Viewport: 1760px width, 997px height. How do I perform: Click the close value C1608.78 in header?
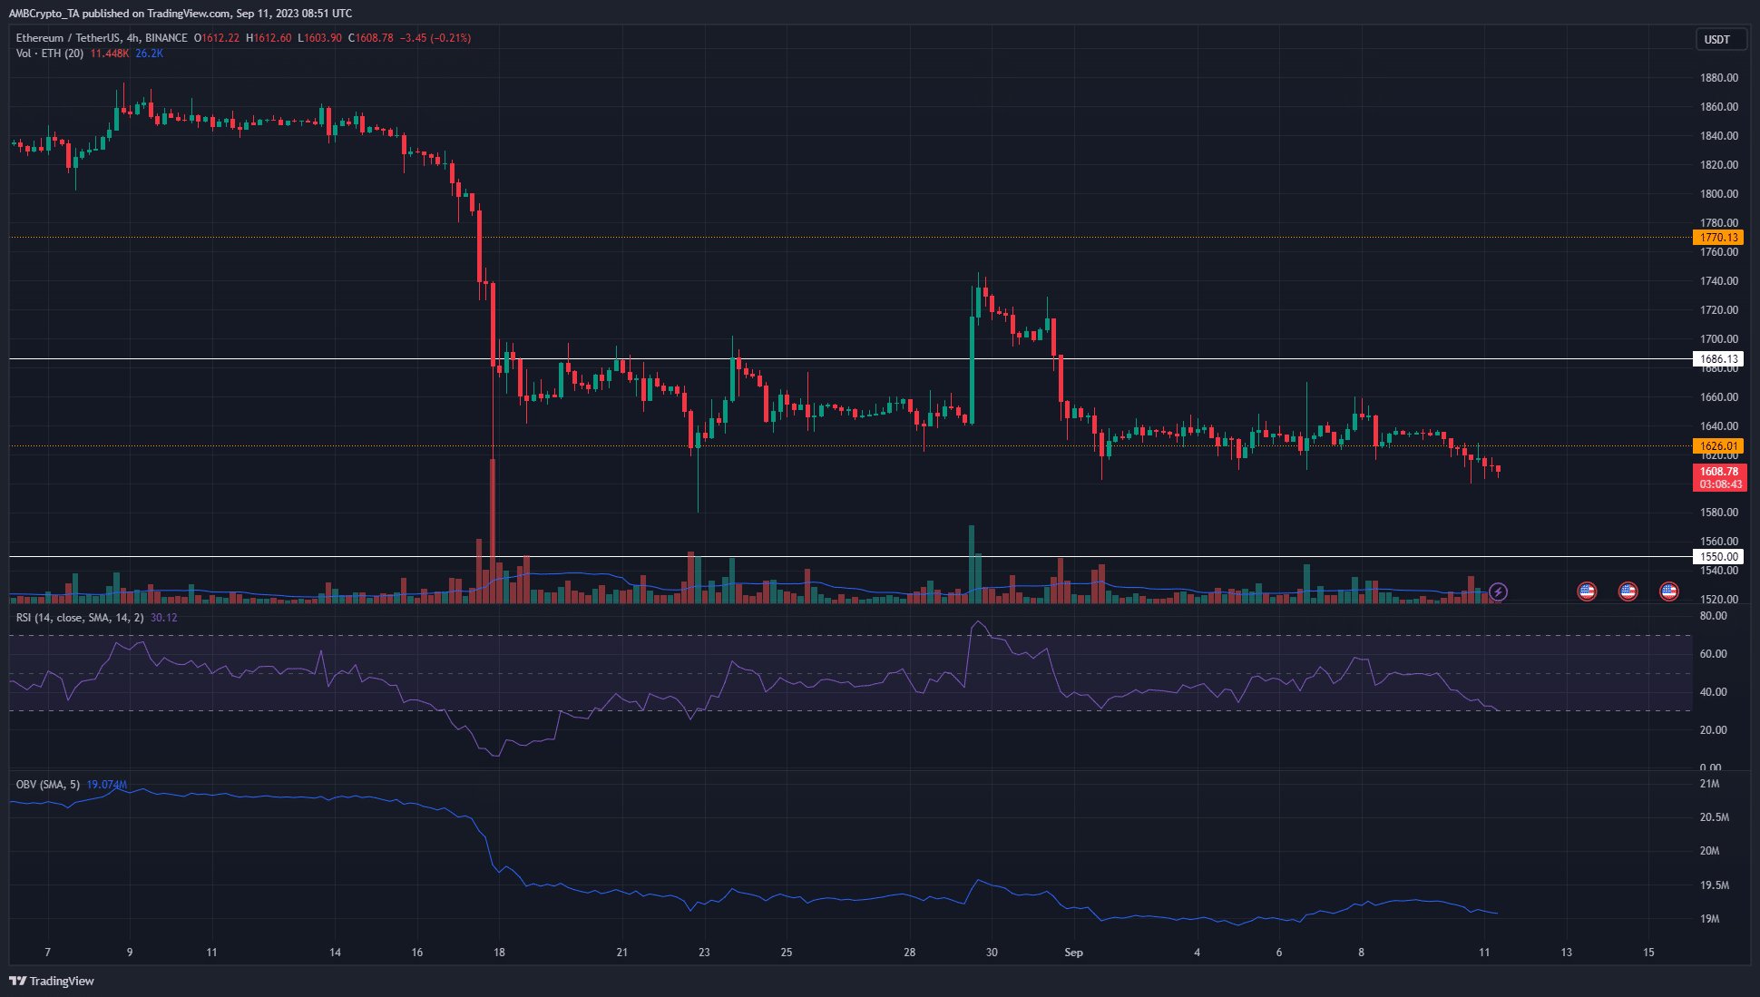[x=371, y=38]
